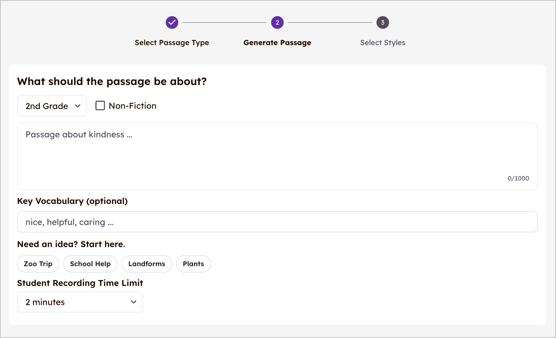Image resolution: width=556 pixels, height=338 pixels.
Task: Click the progress line between steps 2 and 3
Action: click(330, 22)
